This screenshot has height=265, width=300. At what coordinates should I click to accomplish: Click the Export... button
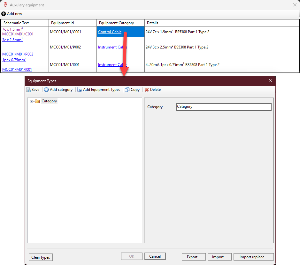pos(194,257)
